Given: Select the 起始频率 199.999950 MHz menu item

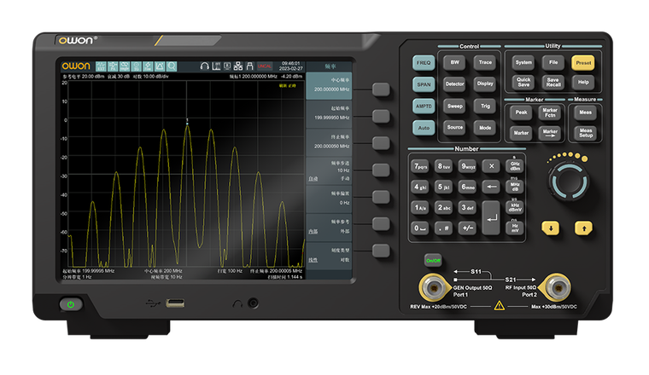Looking at the screenshot, I should click(x=329, y=113).
